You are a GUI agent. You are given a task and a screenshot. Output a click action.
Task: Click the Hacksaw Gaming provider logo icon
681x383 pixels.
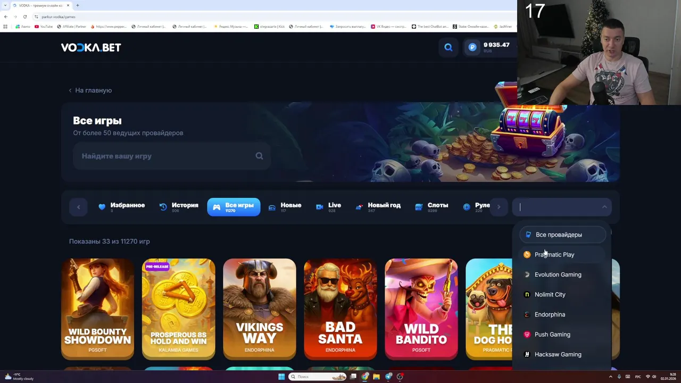click(x=527, y=354)
